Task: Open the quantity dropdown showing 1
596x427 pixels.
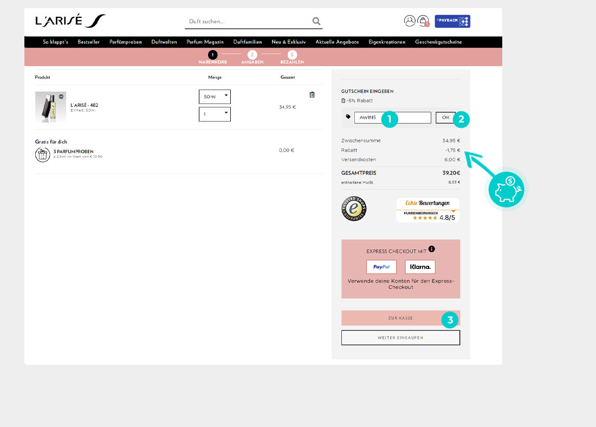Action: [215, 114]
